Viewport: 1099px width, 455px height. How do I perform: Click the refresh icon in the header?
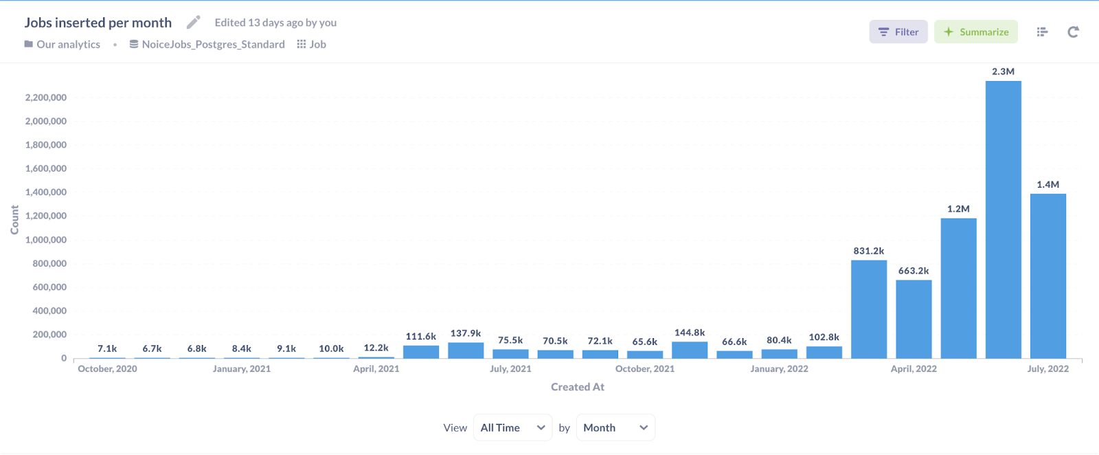(x=1073, y=32)
